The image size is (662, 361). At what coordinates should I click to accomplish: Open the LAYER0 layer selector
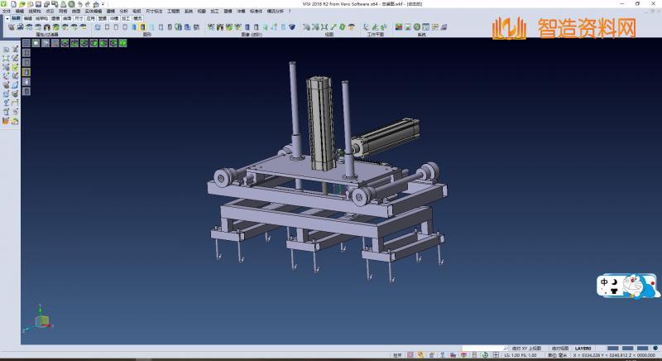click(x=584, y=349)
